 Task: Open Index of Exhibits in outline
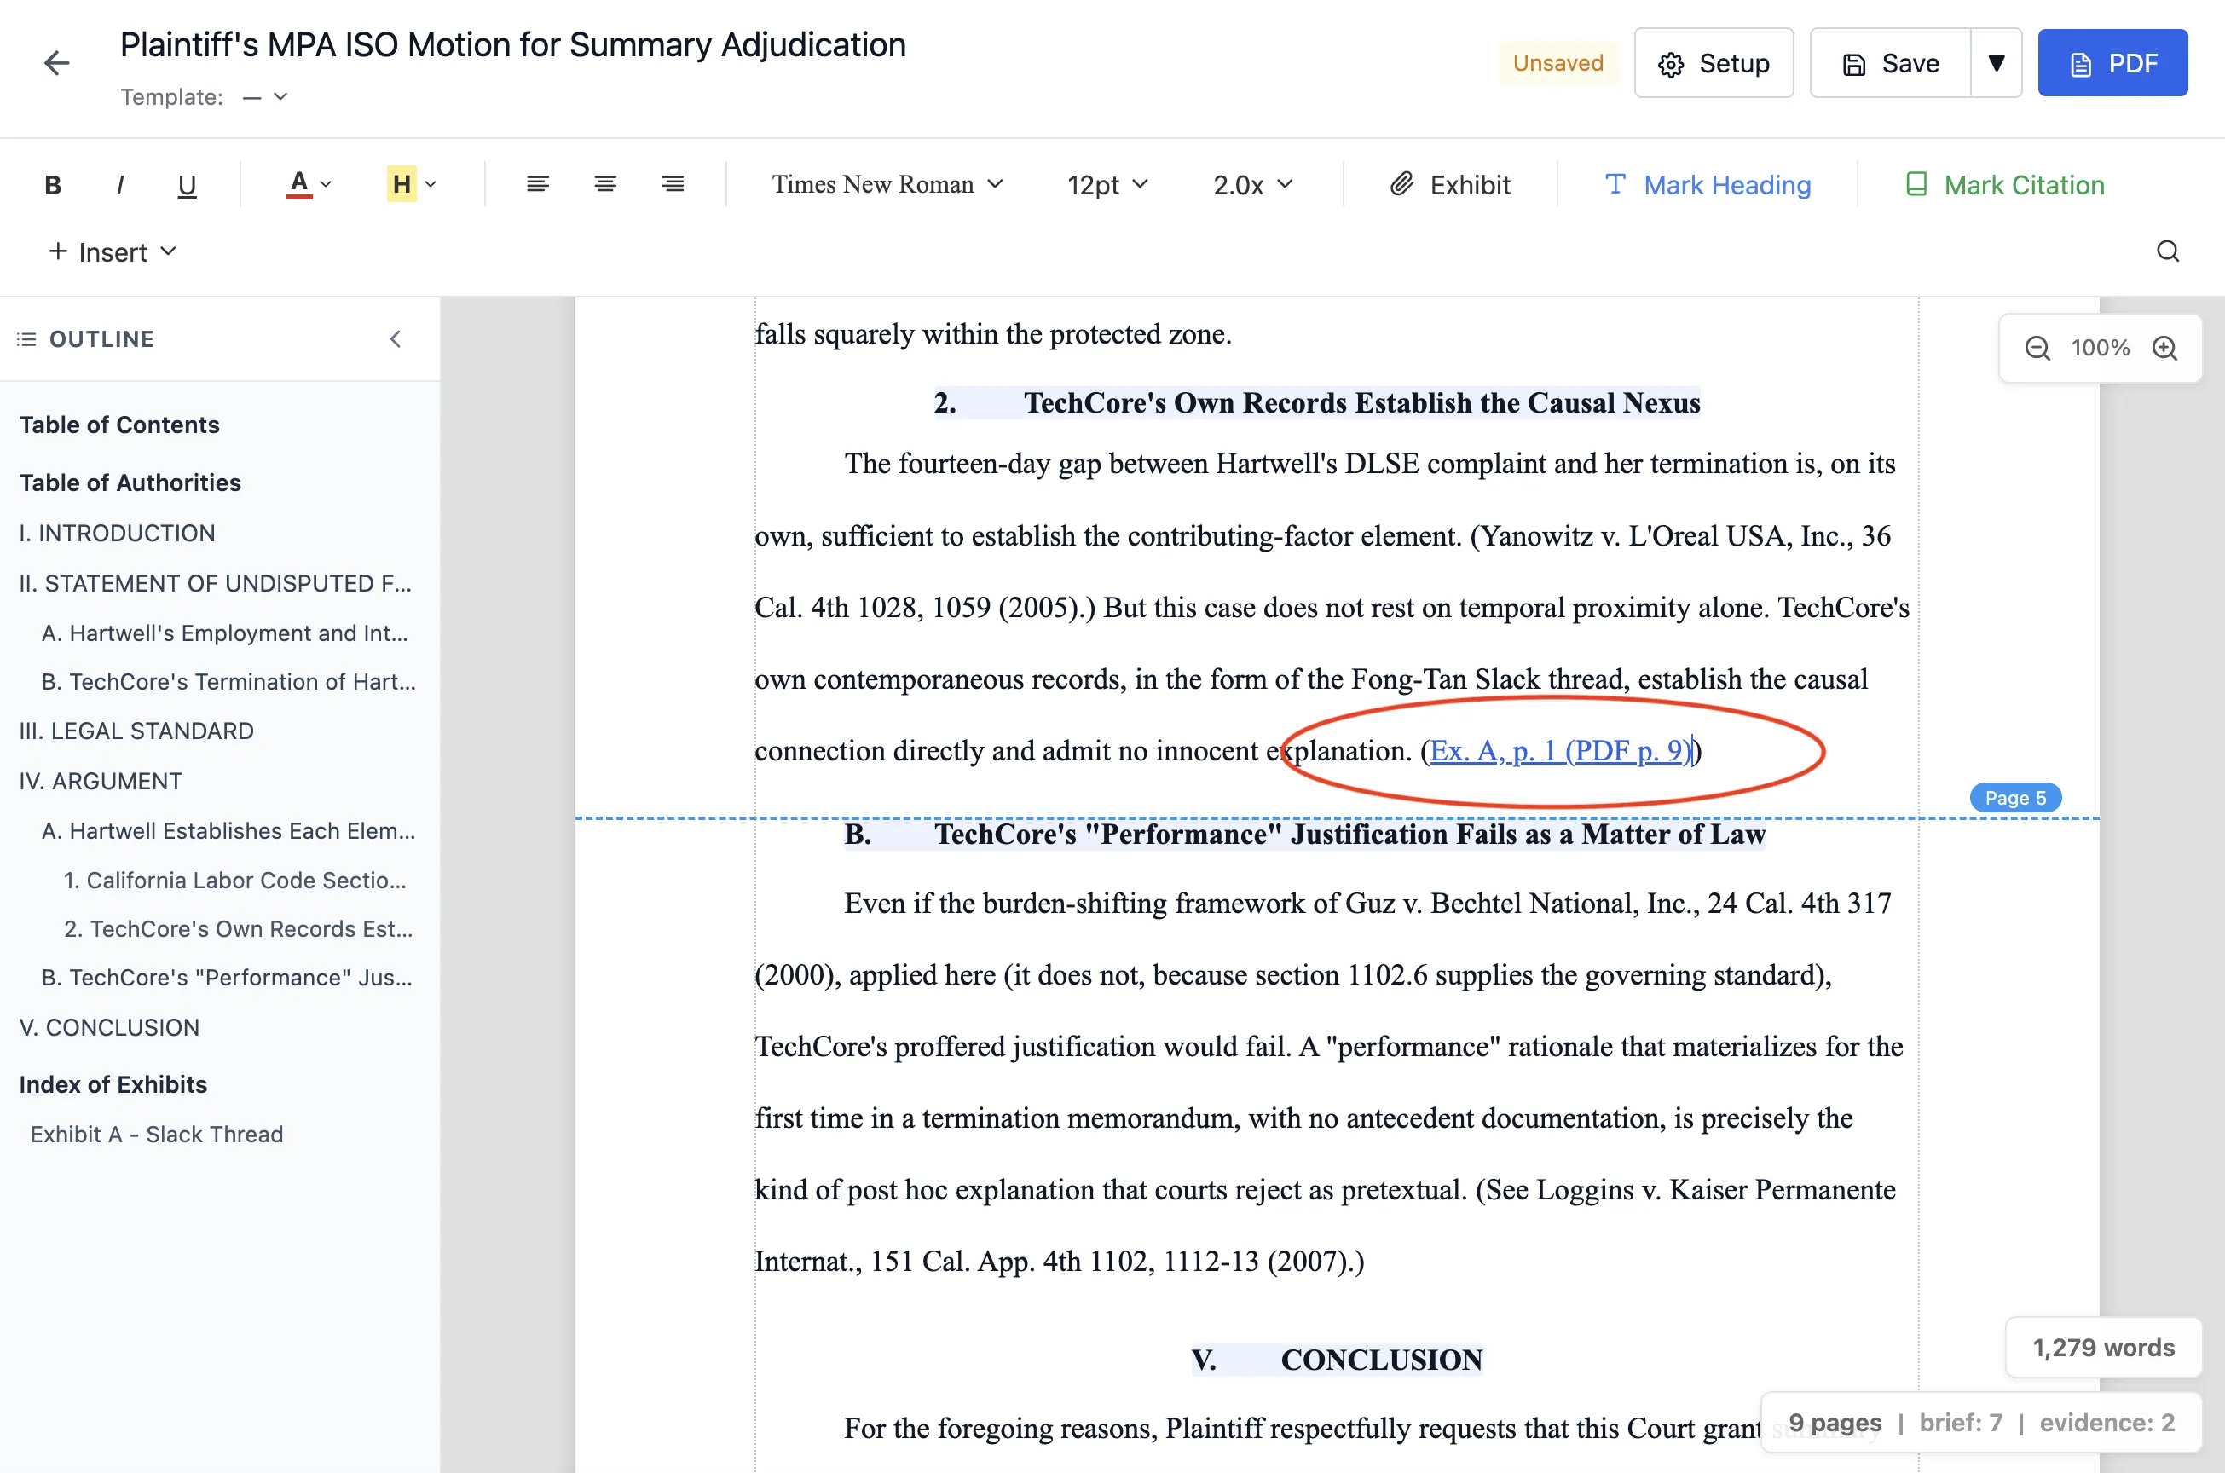point(113,1084)
